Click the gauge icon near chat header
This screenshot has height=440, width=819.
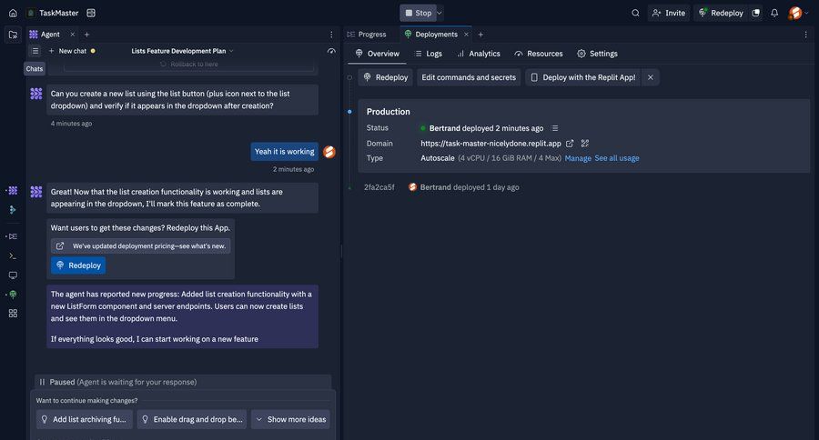[331, 51]
